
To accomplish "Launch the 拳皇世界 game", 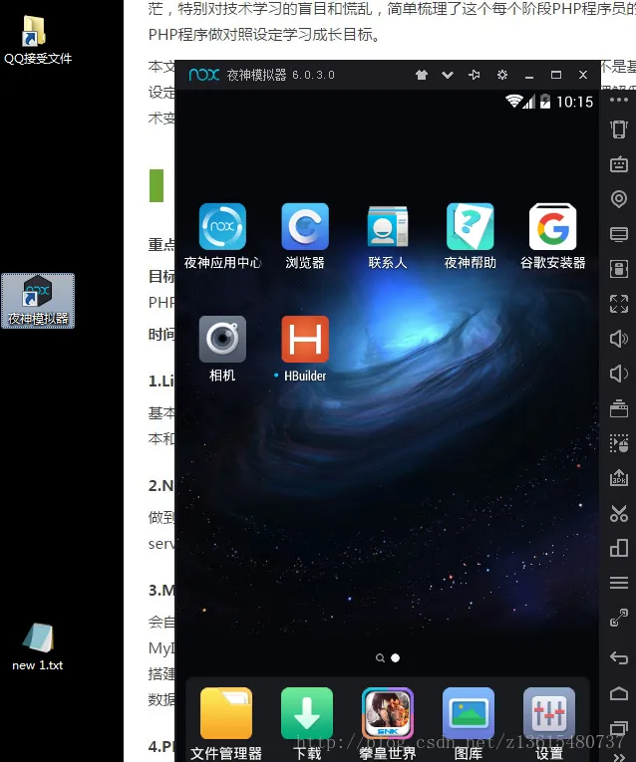I will pos(388,713).
